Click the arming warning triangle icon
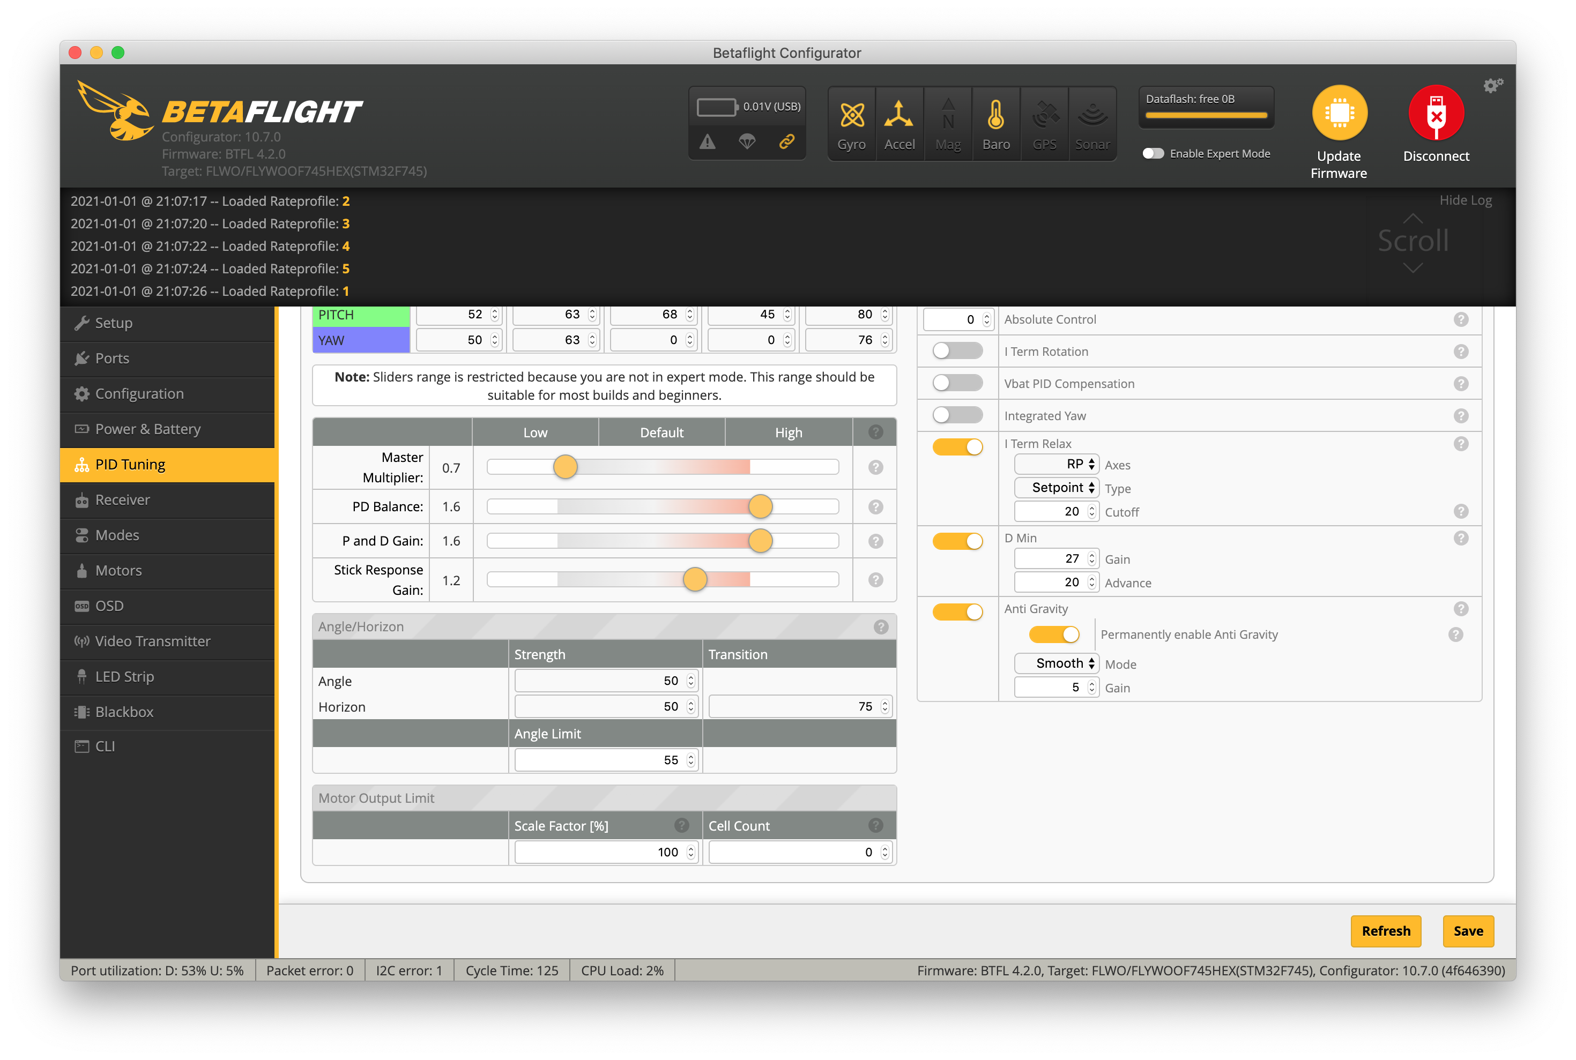Screen dimensions: 1576x1060 click(x=707, y=141)
